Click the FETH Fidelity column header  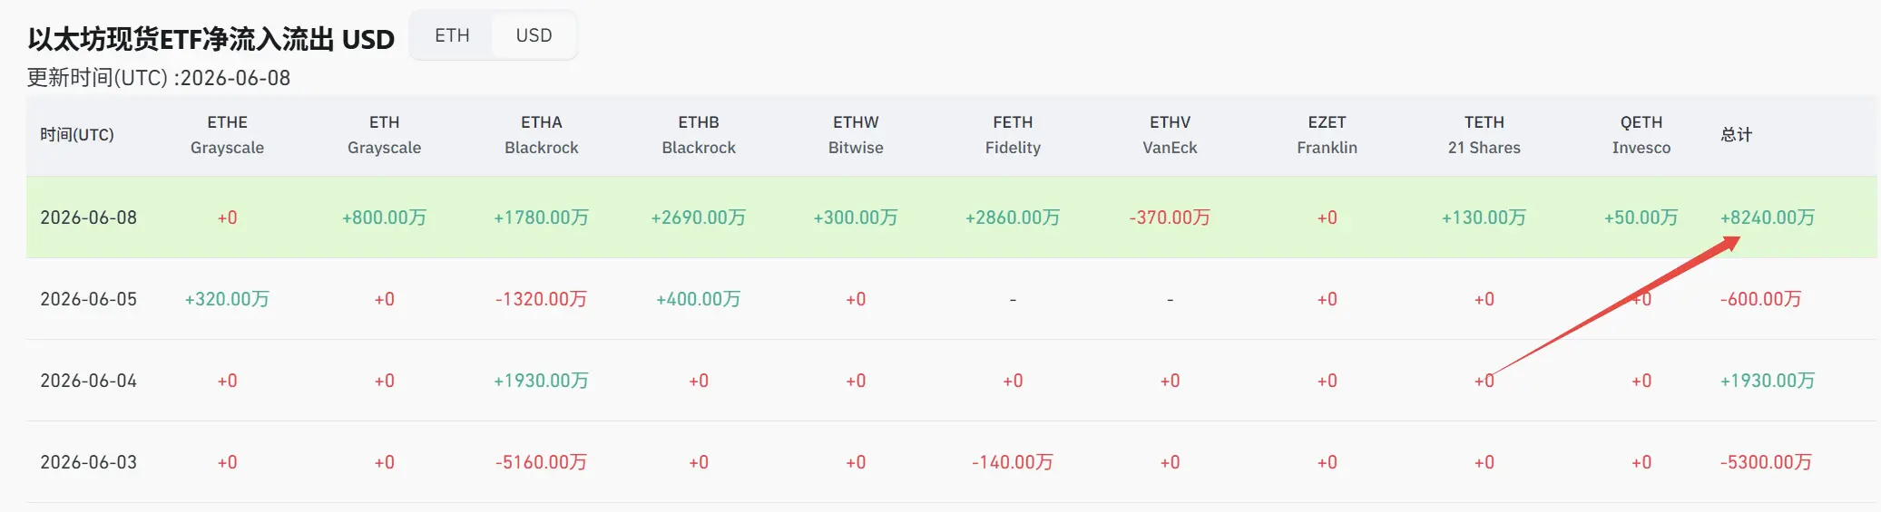pos(1013,135)
